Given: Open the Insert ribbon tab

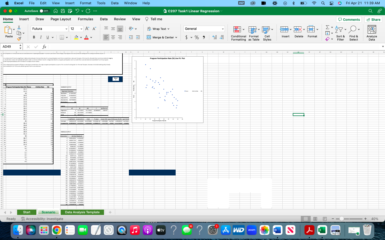Looking at the screenshot, I should [24, 19].
